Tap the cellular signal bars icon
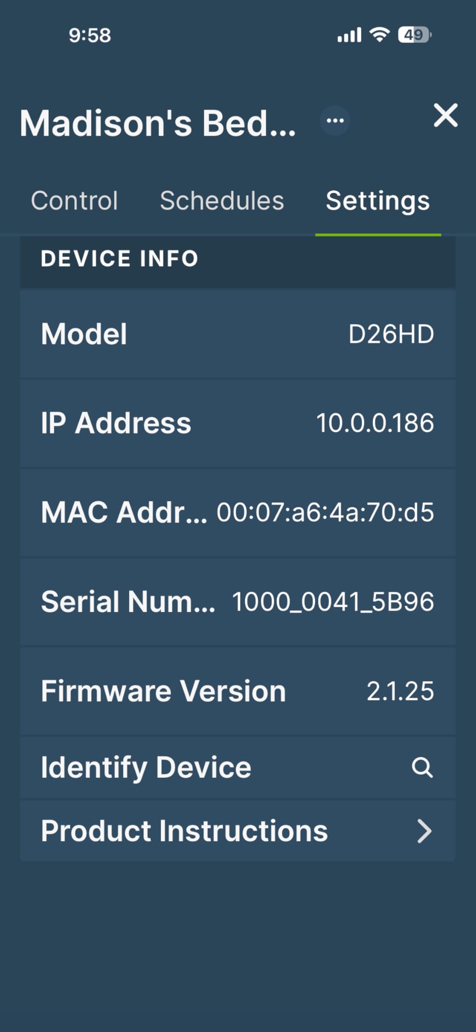Image resolution: width=476 pixels, height=1032 pixels. point(349,35)
